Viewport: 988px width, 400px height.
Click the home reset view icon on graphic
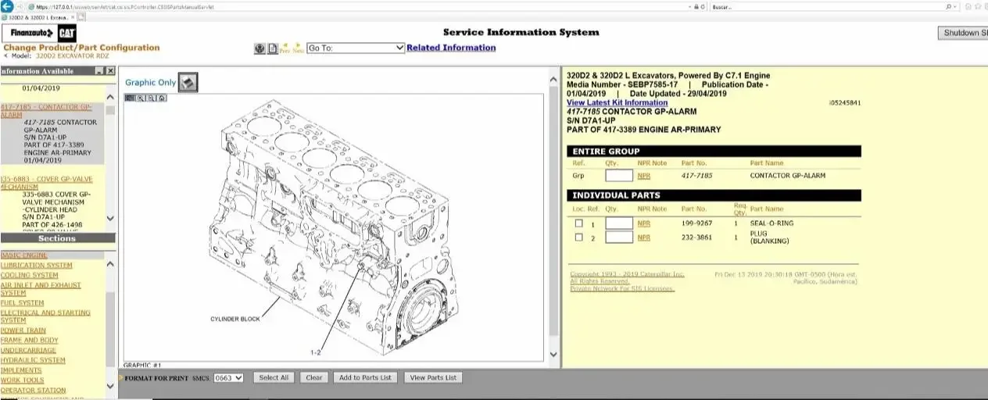[x=162, y=98]
